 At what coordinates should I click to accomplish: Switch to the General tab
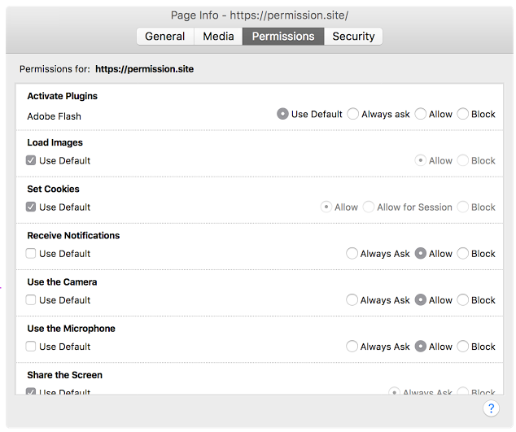tap(164, 37)
